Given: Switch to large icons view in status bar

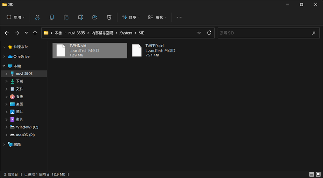Looking at the screenshot, I should [318, 174].
